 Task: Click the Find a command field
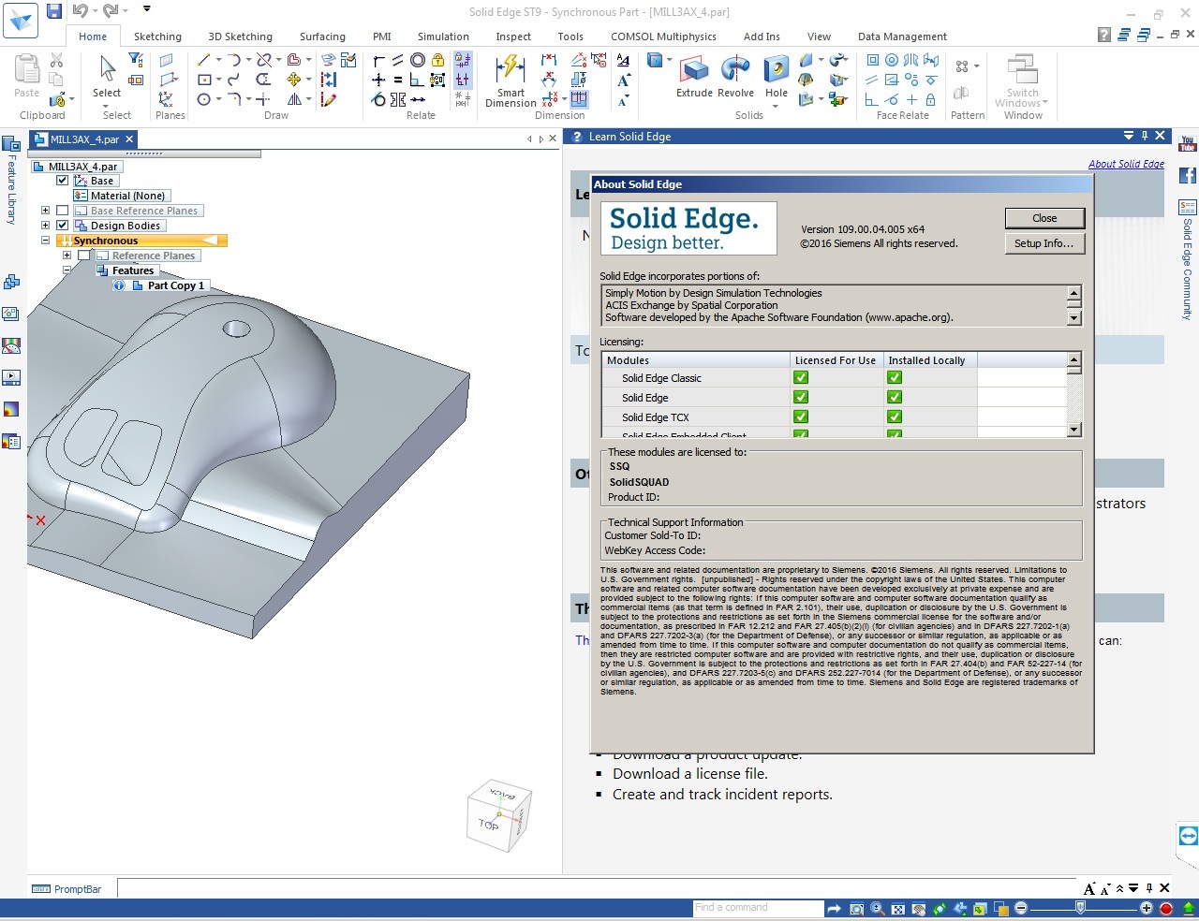[757, 908]
